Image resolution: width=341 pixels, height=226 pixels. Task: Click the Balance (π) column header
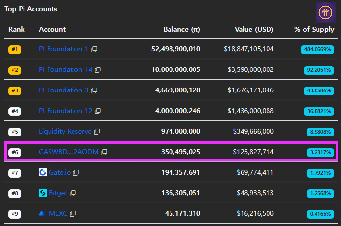click(x=182, y=29)
